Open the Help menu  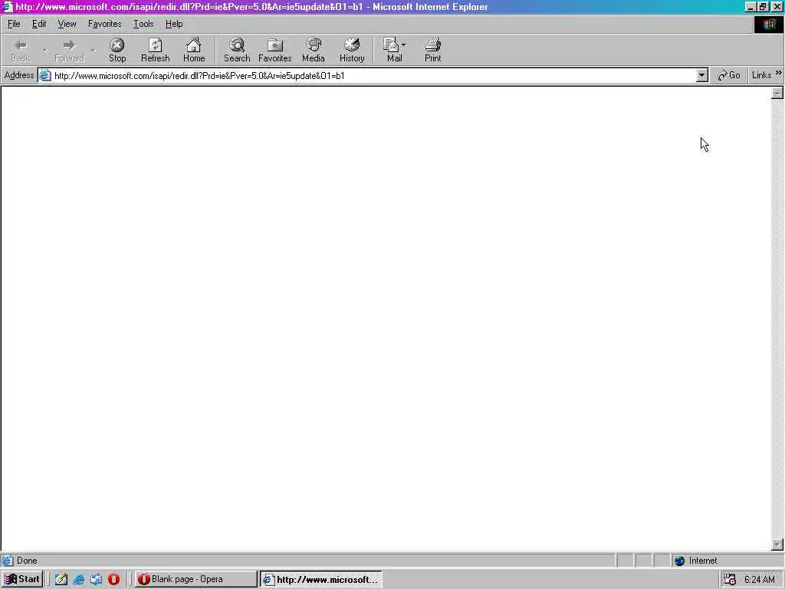[174, 24]
